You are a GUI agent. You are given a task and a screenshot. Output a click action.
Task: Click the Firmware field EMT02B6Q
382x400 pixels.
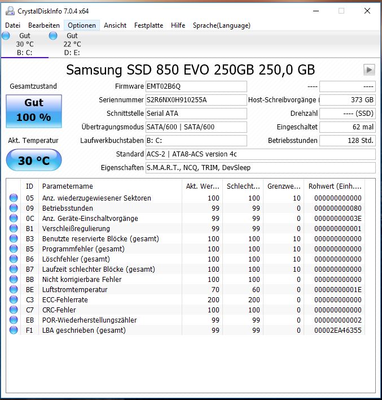pyautogui.click(x=196, y=86)
